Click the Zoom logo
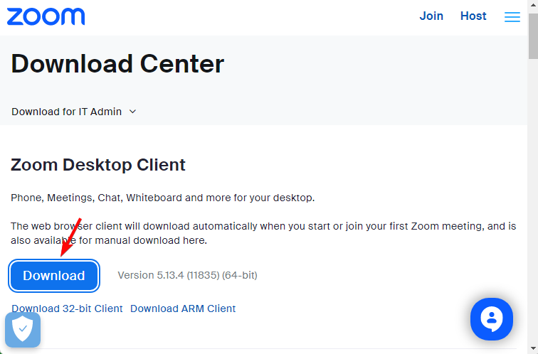The width and height of the screenshot is (538, 354). tap(46, 16)
